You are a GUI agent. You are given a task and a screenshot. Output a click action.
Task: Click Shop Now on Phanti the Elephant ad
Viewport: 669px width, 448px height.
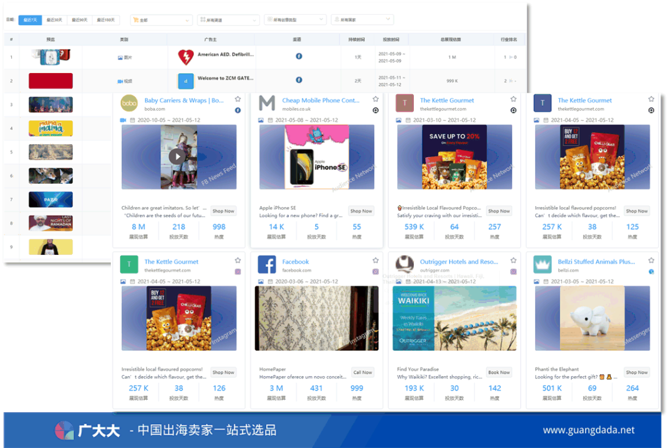coord(637,372)
